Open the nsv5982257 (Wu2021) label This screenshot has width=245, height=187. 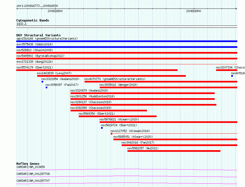(x=143, y=148)
